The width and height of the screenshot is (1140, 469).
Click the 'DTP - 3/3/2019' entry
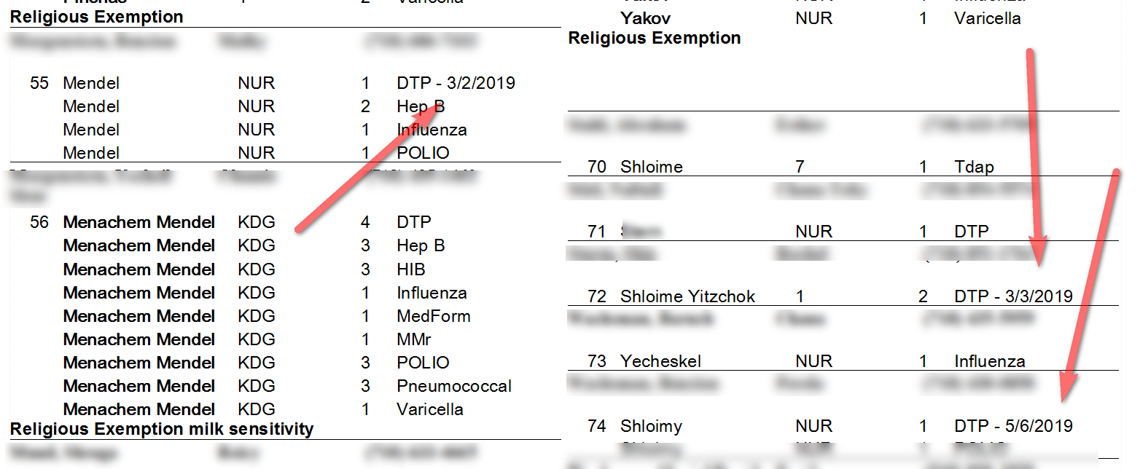tap(1013, 296)
